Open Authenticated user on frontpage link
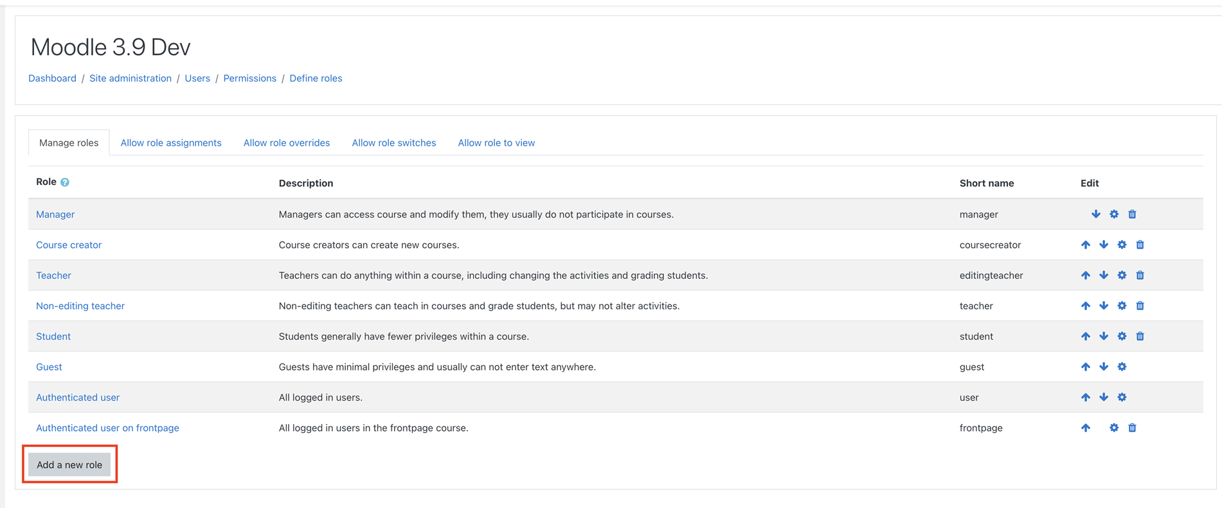Screen dimensions: 1222x508 [107, 428]
